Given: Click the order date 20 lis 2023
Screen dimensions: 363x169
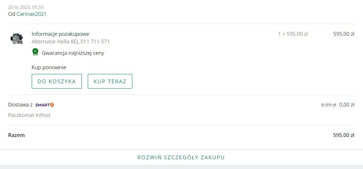Looking at the screenshot, I should point(26,7).
